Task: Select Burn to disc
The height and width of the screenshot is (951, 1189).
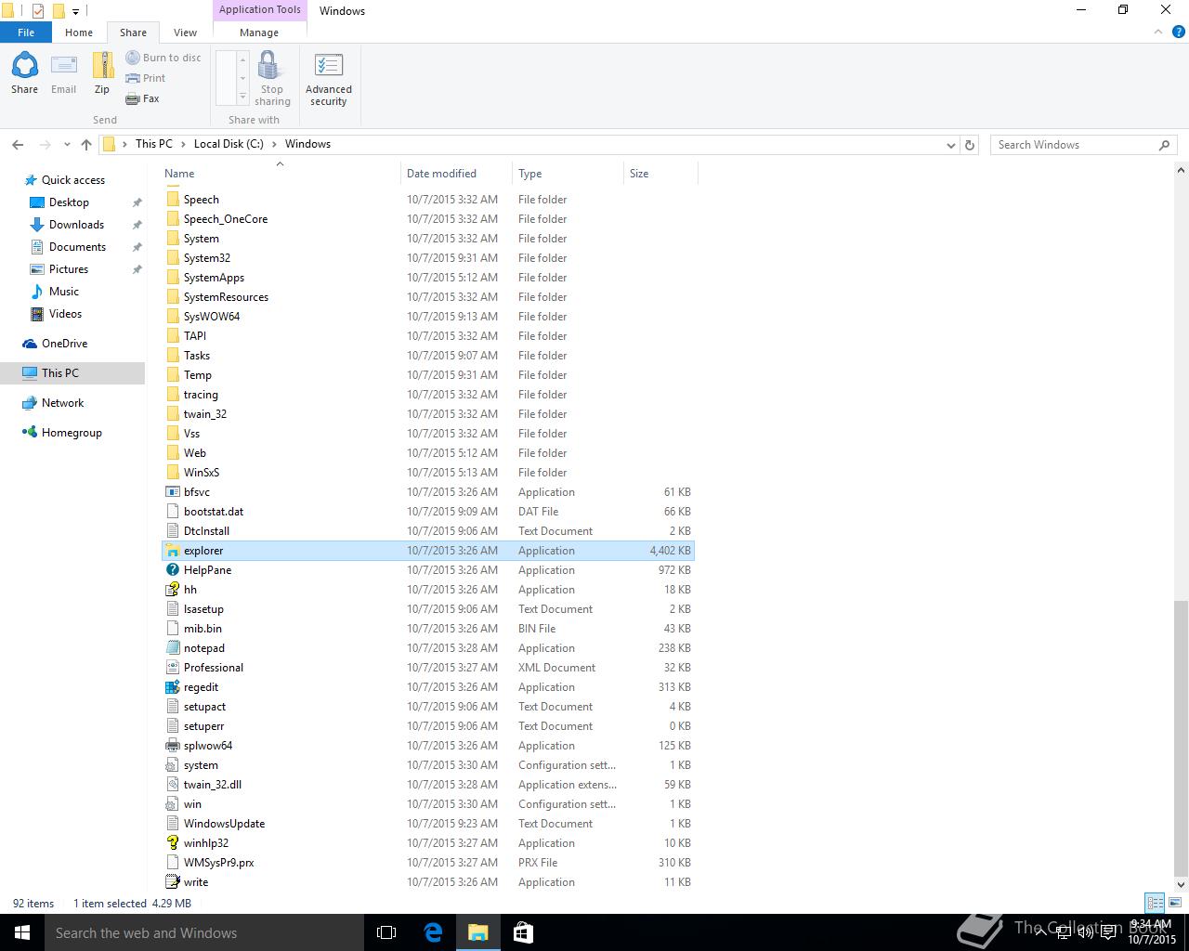Action: click(163, 58)
